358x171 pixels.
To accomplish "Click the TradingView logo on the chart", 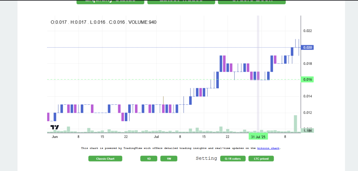I will pos(55,127).
